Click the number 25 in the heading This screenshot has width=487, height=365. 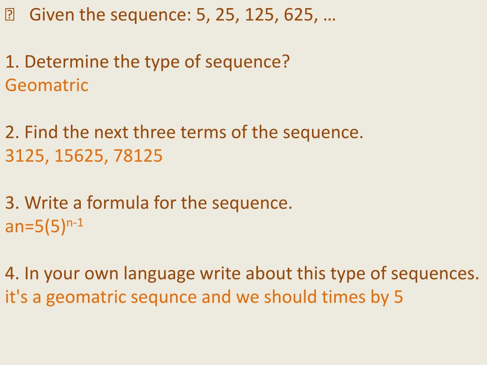[x=225, y=15]
